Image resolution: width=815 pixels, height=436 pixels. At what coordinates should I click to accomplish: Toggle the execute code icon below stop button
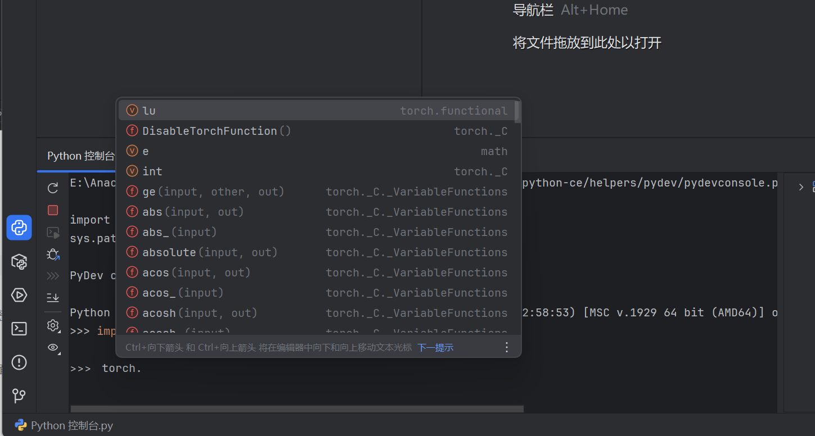[x=52, y=232]
